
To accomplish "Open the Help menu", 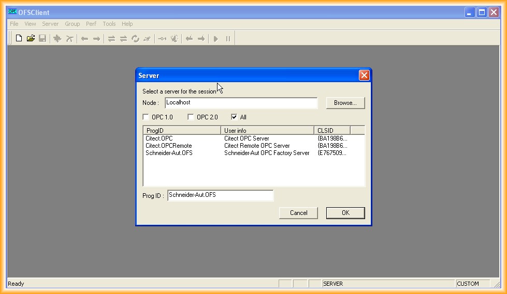I will pyautogui.click(x=127, y=24).
